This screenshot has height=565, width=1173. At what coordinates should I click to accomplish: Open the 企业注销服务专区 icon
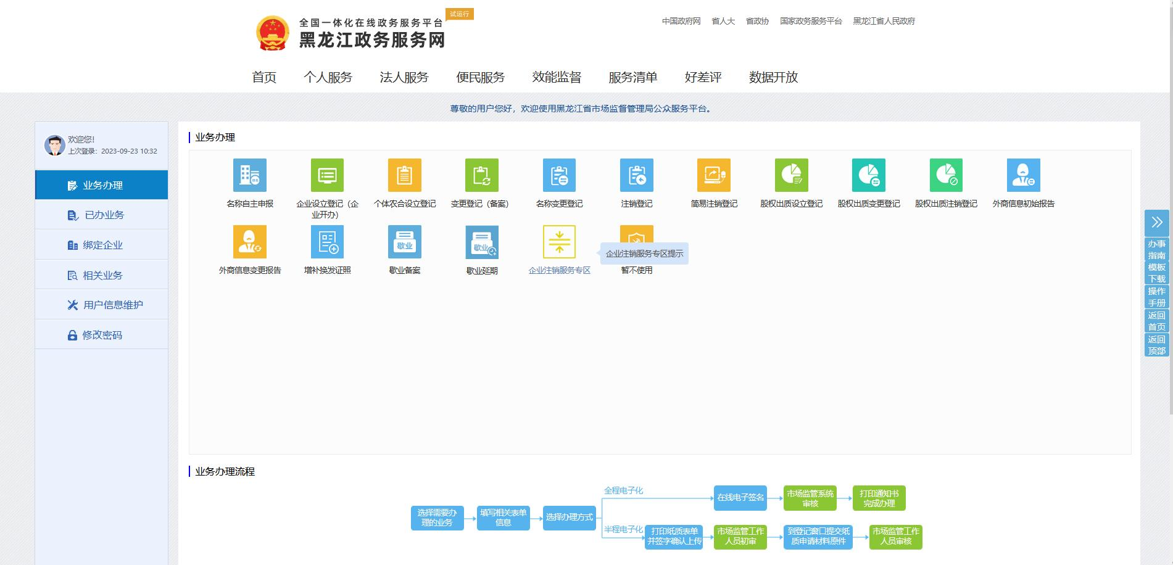559,242
